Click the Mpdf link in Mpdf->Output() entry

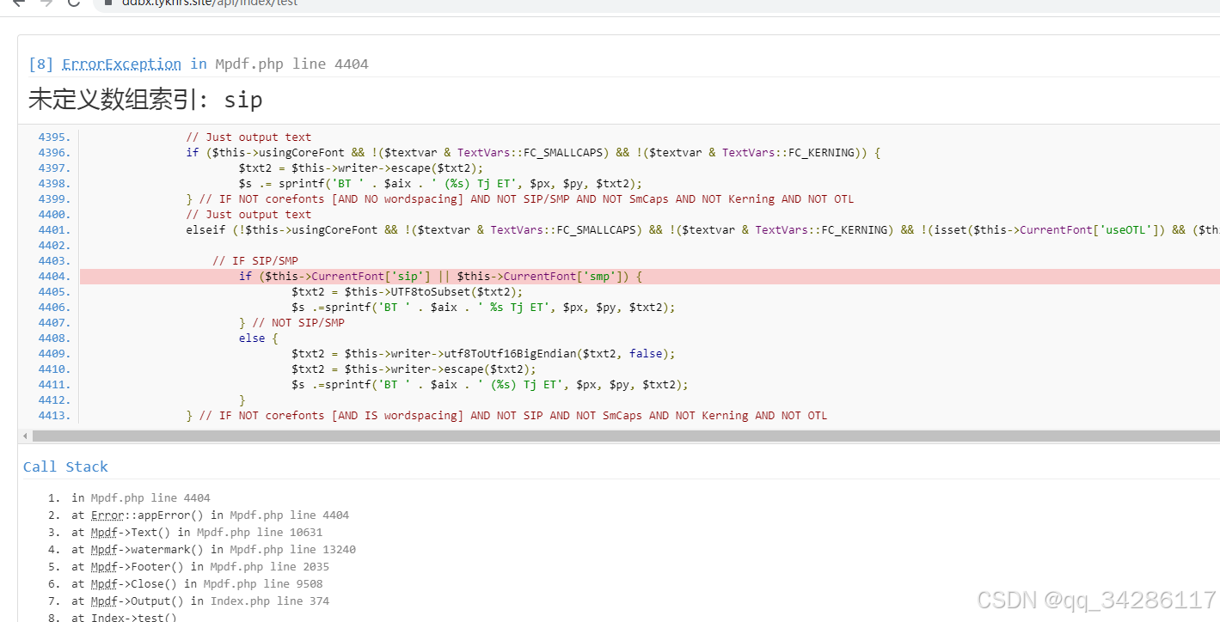104,601
